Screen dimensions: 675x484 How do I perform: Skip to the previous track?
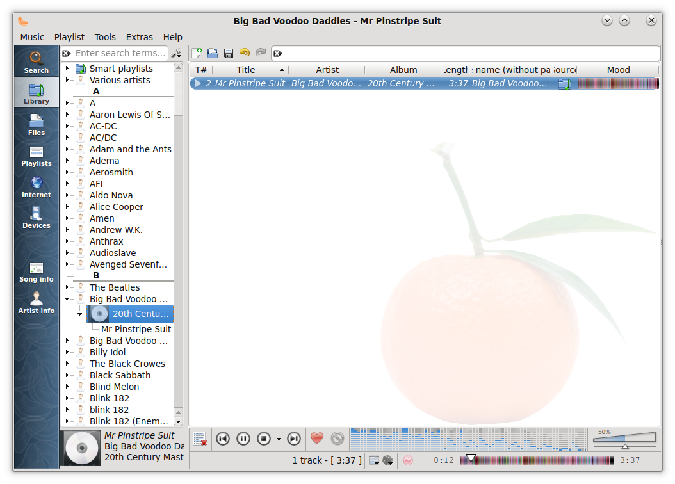223,439
